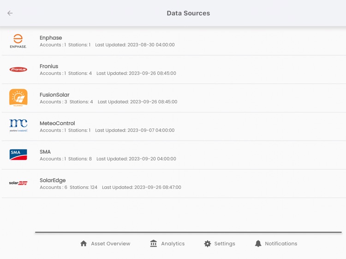
Task: Click 'Stations: 124' in SolarEdge row
Action: coord(84,188)
